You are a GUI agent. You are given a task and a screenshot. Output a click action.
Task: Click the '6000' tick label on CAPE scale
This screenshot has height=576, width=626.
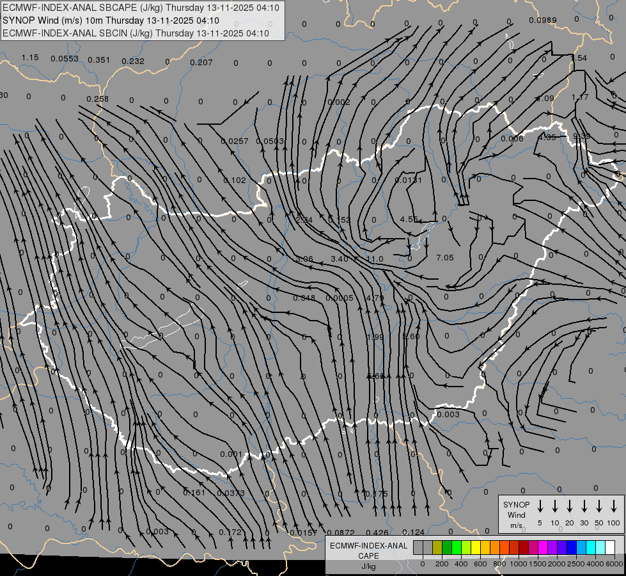(614, 564)
